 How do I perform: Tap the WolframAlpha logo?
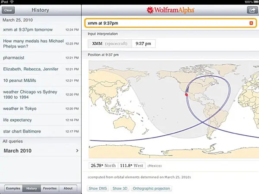171,10
